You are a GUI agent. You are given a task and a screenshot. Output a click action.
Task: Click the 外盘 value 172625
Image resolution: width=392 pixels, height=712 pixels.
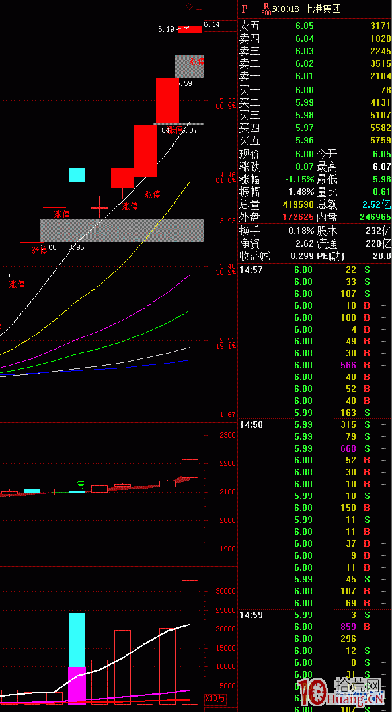[x=298, y=217]
